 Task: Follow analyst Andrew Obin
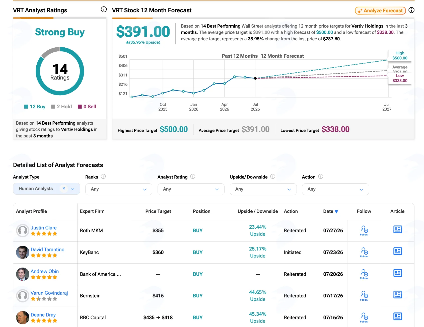tap(364, 274)
